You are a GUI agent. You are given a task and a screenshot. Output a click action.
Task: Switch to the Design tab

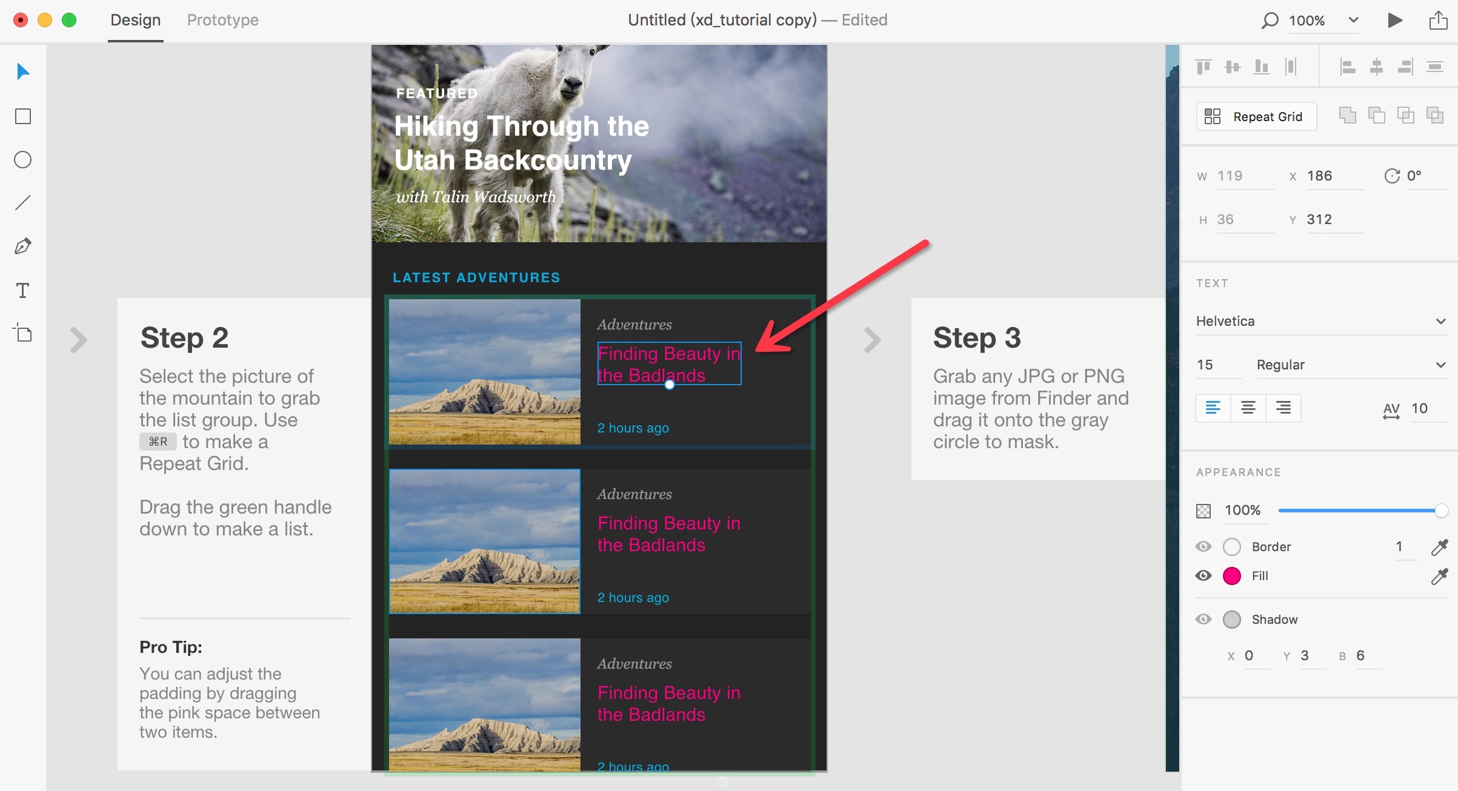135,20
